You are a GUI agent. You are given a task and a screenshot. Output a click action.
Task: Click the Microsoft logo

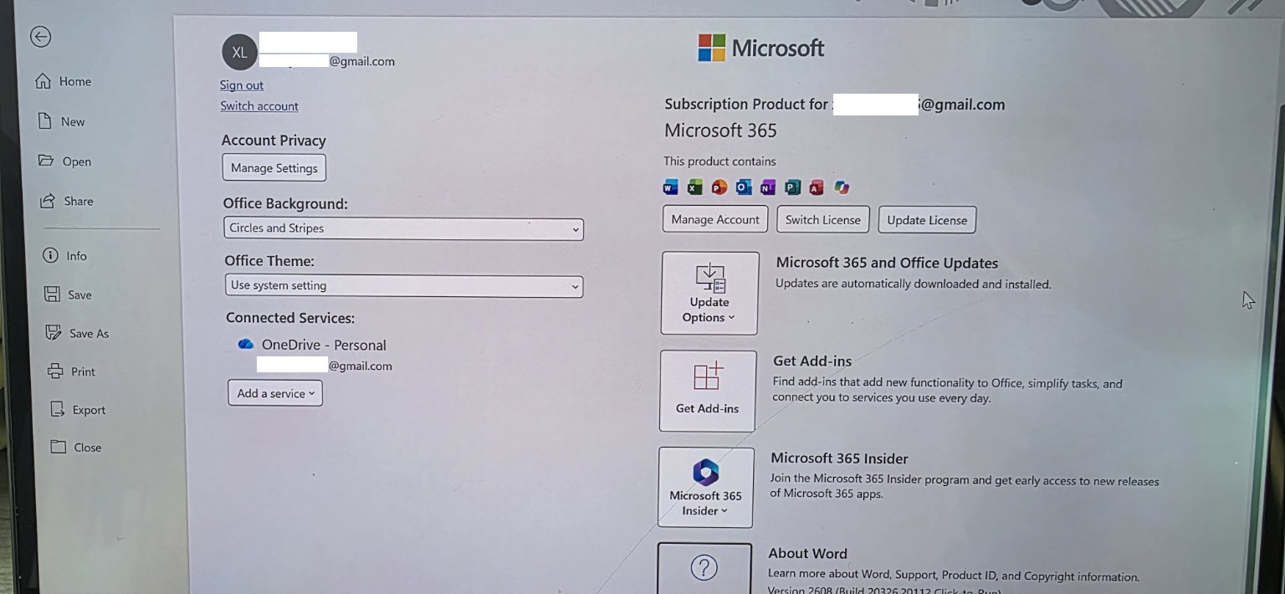click(x=761, y=48)
